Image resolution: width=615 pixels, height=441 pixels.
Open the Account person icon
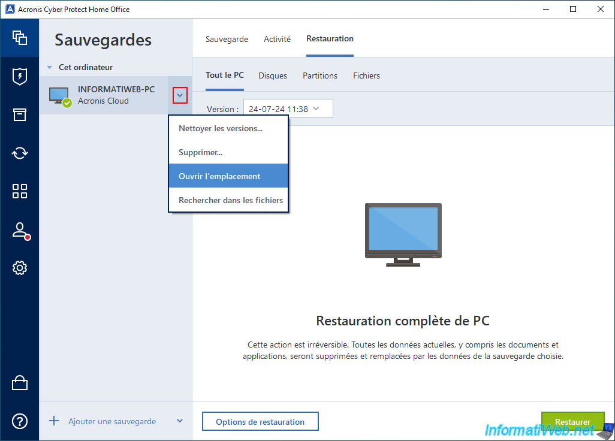[x=21, y=231]
